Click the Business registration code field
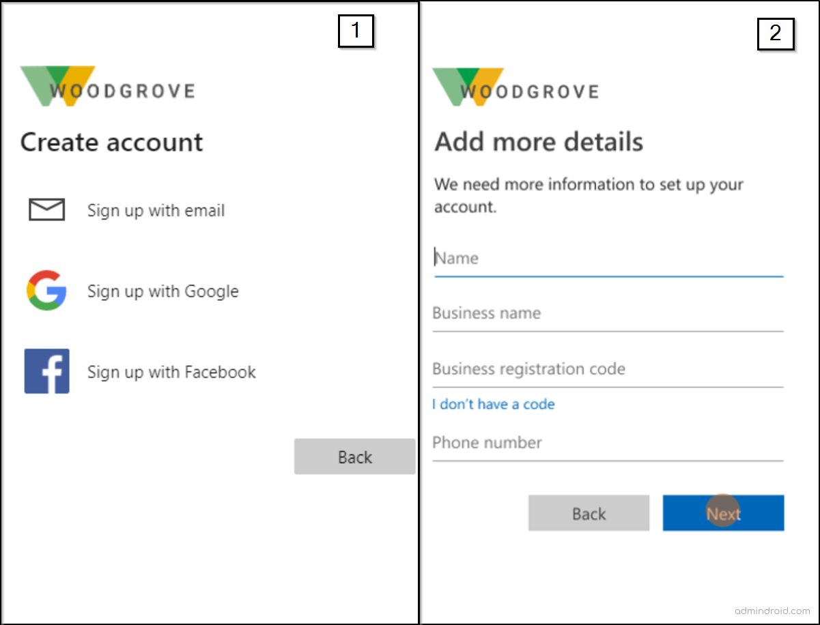The image size is (820, 625). [608, 369]
